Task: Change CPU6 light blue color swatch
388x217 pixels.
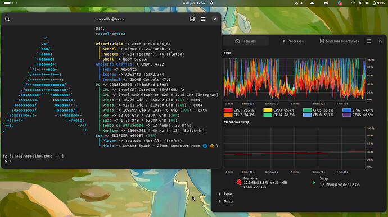Action: pyautogui.click(x=307, y=114)
